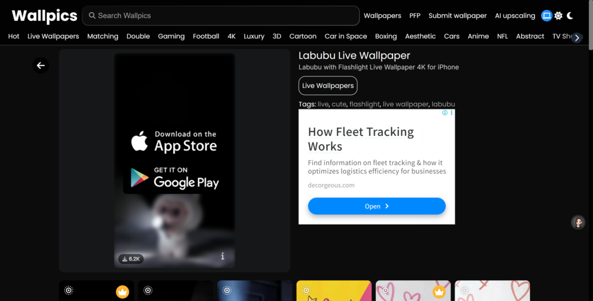Open the blue wallpaper thumbnail

[255, 291]
